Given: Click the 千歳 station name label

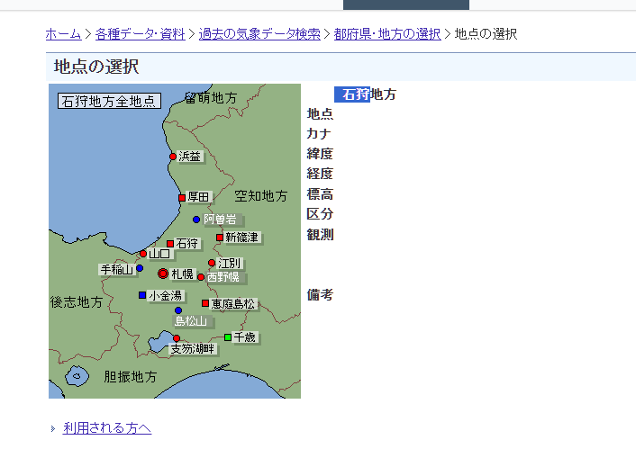Looking at the screenshot, I should 245,337.
